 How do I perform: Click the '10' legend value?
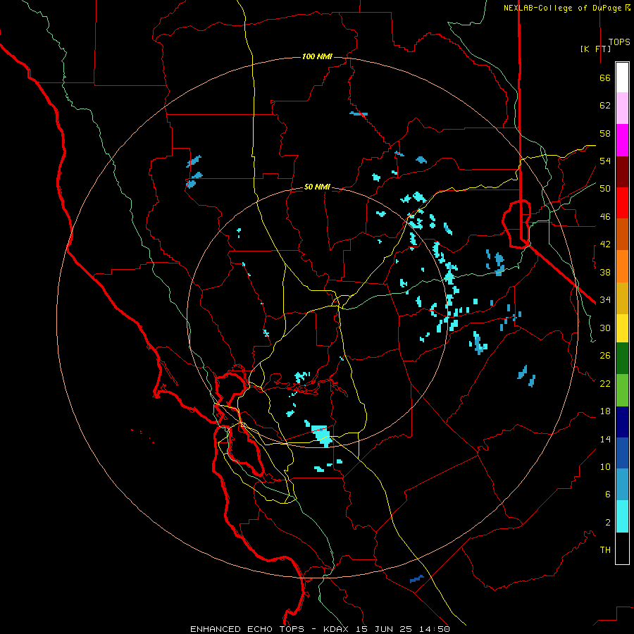pos(605,467)
